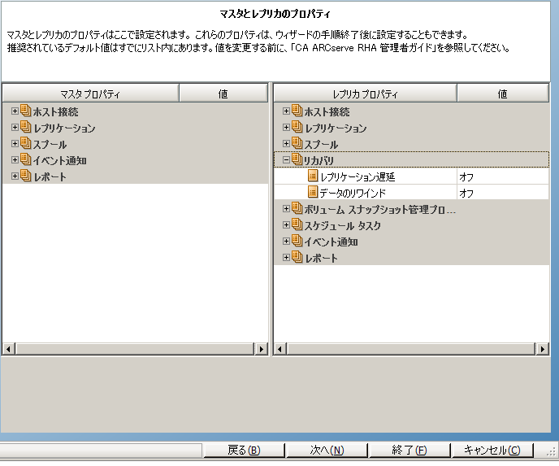Click 終了(F) finish button
The image size is (559, 466).
(x=409, y=450)
